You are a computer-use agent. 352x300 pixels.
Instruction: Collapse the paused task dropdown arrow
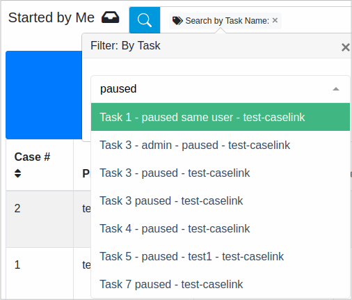pos(336,89)
